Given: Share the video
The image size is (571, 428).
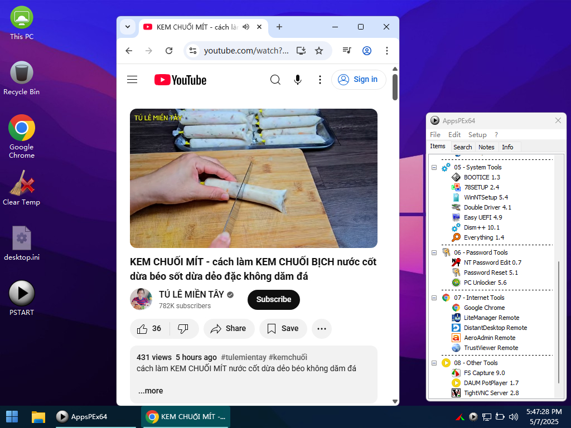Looking at the screenshot, I should click(x=229, y=329).
